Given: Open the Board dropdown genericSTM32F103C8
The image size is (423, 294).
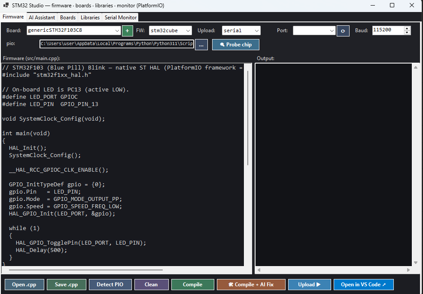Looking at the screenshot, I should pyautogui.click(x=73, y=30).
